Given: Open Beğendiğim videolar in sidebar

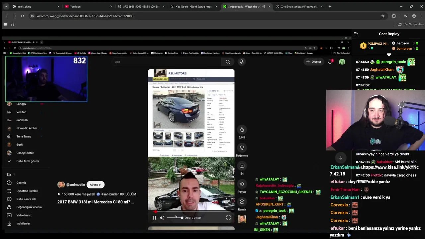Looking at the screenshot, I should (x=29, y=207).
